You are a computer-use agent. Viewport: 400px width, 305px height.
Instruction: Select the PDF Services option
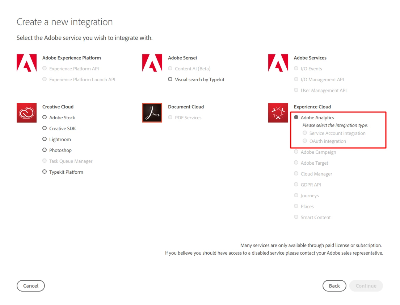coord(170,118)
